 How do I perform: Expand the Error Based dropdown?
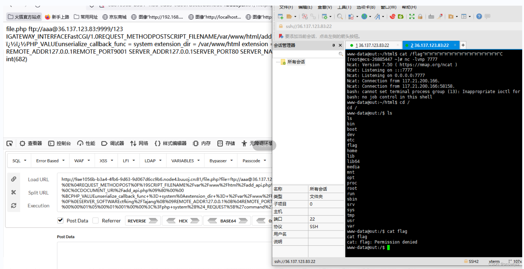50,161
